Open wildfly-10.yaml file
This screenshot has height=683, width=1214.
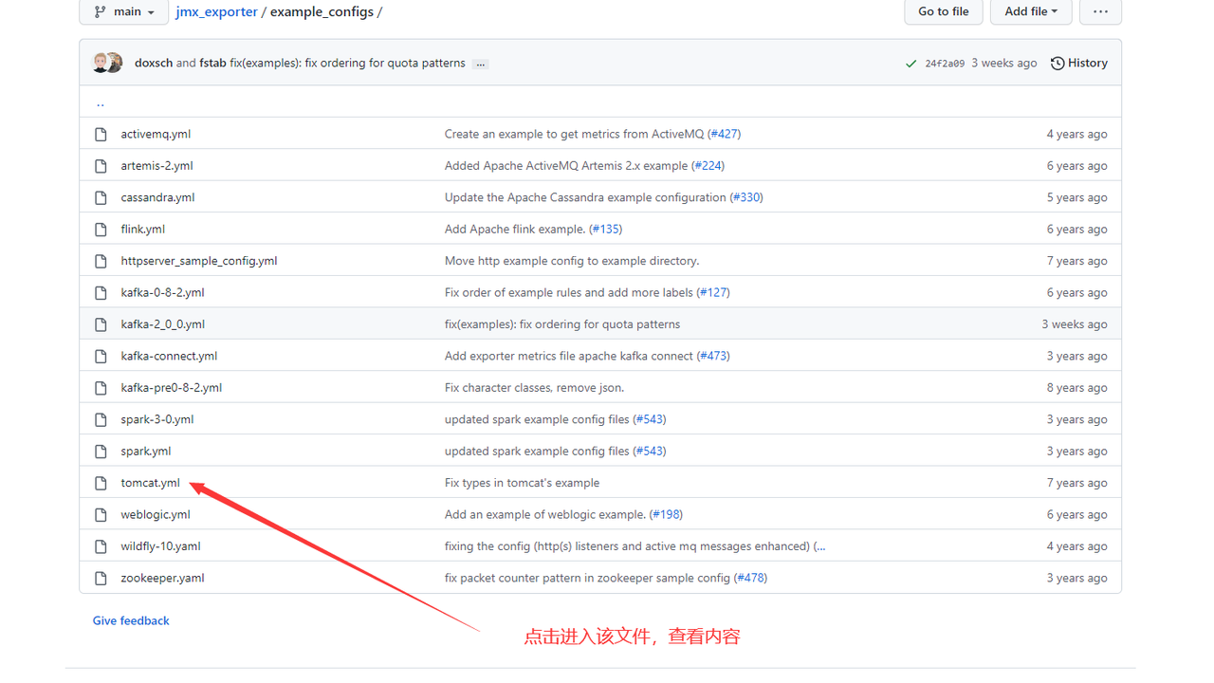[160, 546]
